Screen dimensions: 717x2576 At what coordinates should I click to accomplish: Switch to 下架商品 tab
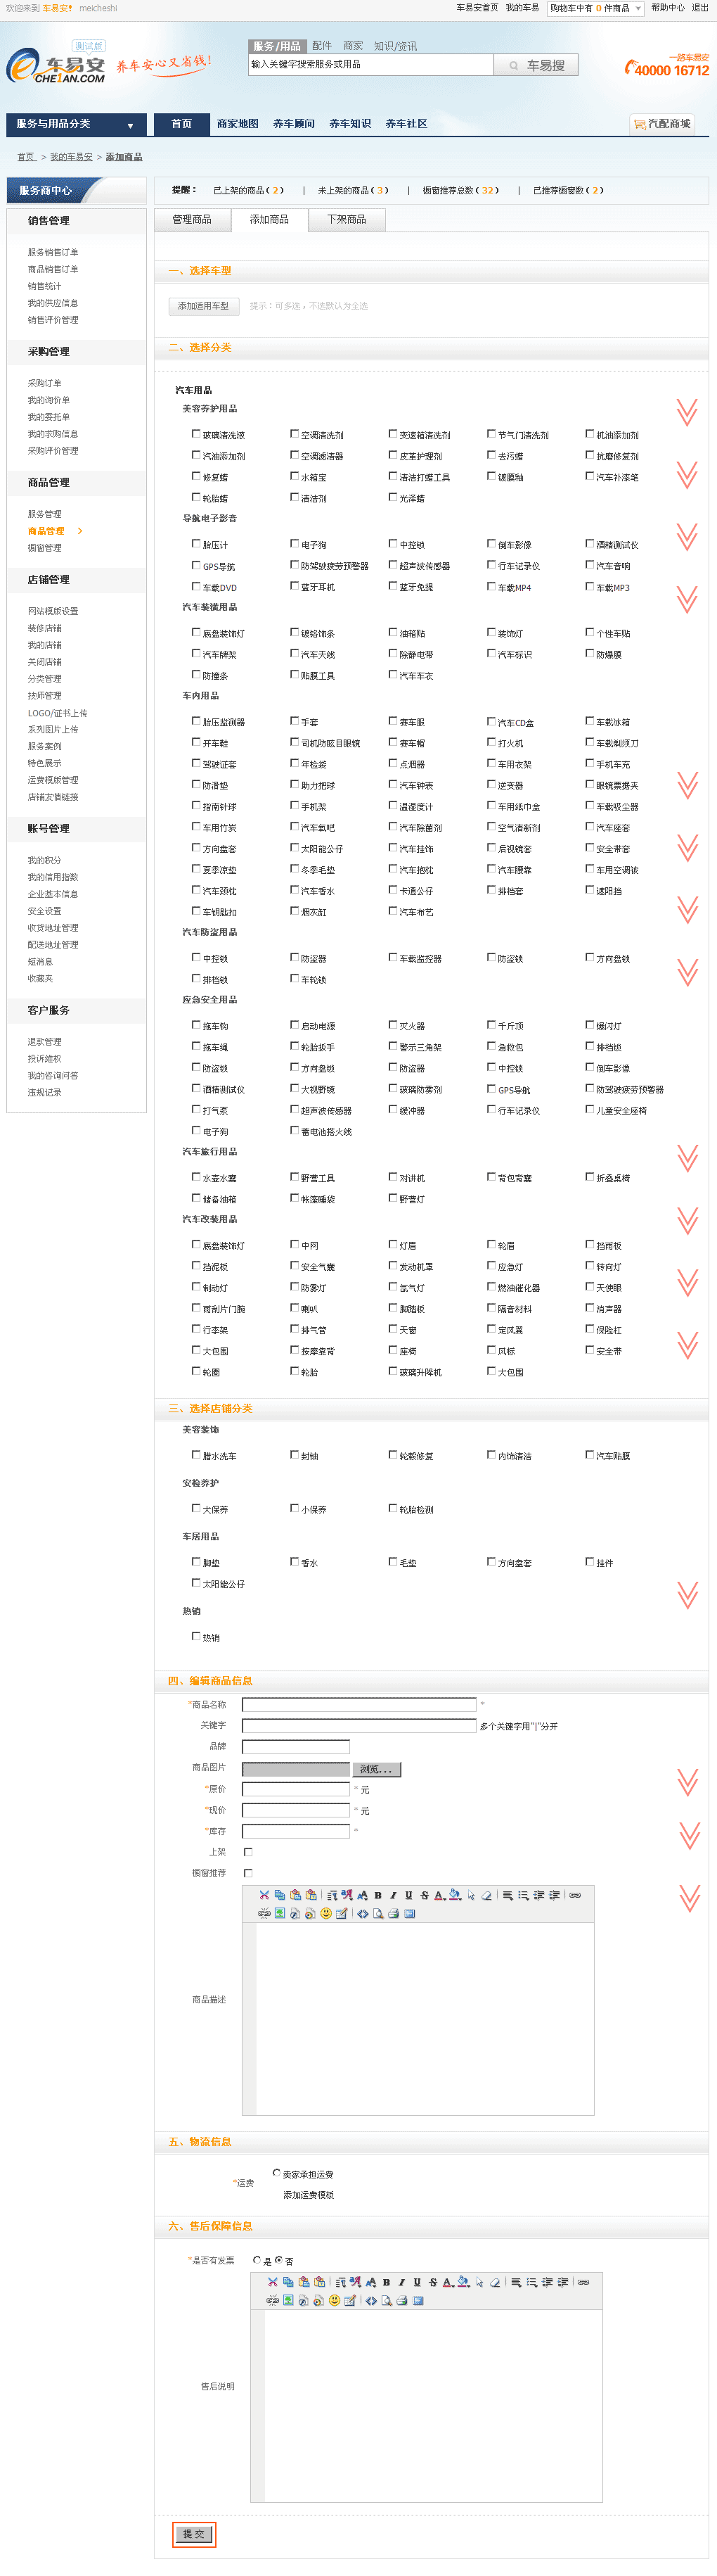(347, 219)
